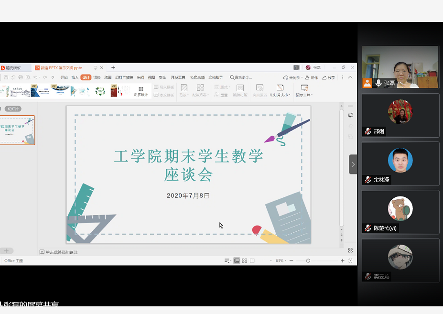Collapse the ribbon with the chevron
The width and height of the screenshot is (443, 314).
click(x=350, y=77)
